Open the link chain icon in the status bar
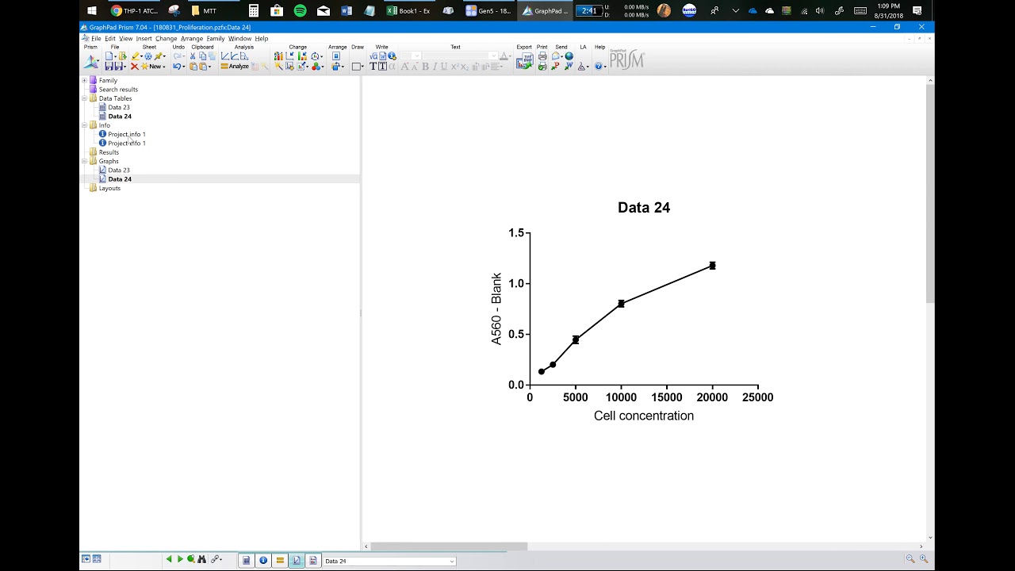The height and width of the screenshot is (571, 1015). [216, 560]
